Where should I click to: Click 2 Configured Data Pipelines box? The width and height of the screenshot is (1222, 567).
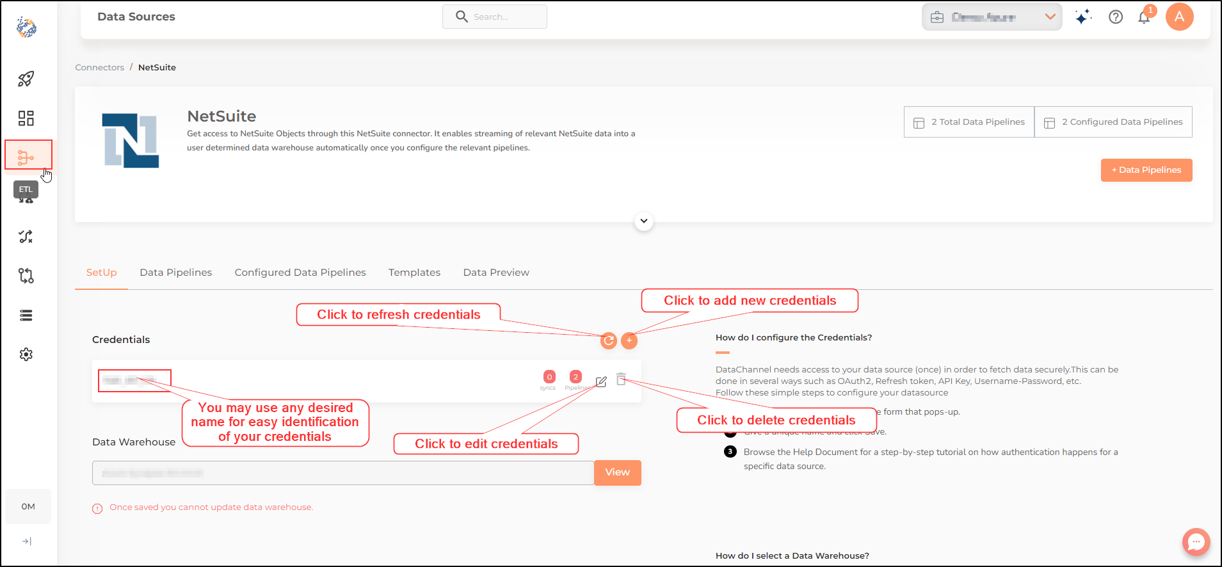click(1113, 122)
